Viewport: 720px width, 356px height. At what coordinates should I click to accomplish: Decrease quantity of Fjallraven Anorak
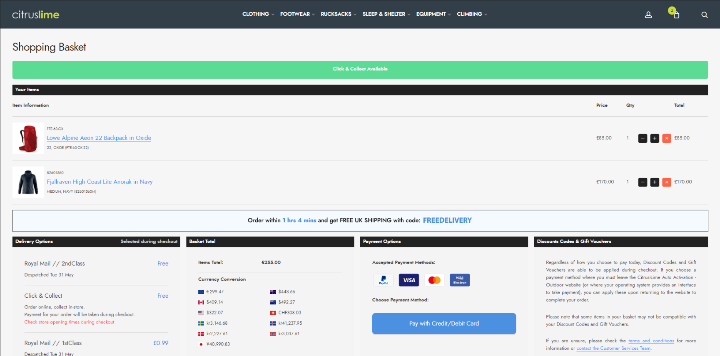643,182
